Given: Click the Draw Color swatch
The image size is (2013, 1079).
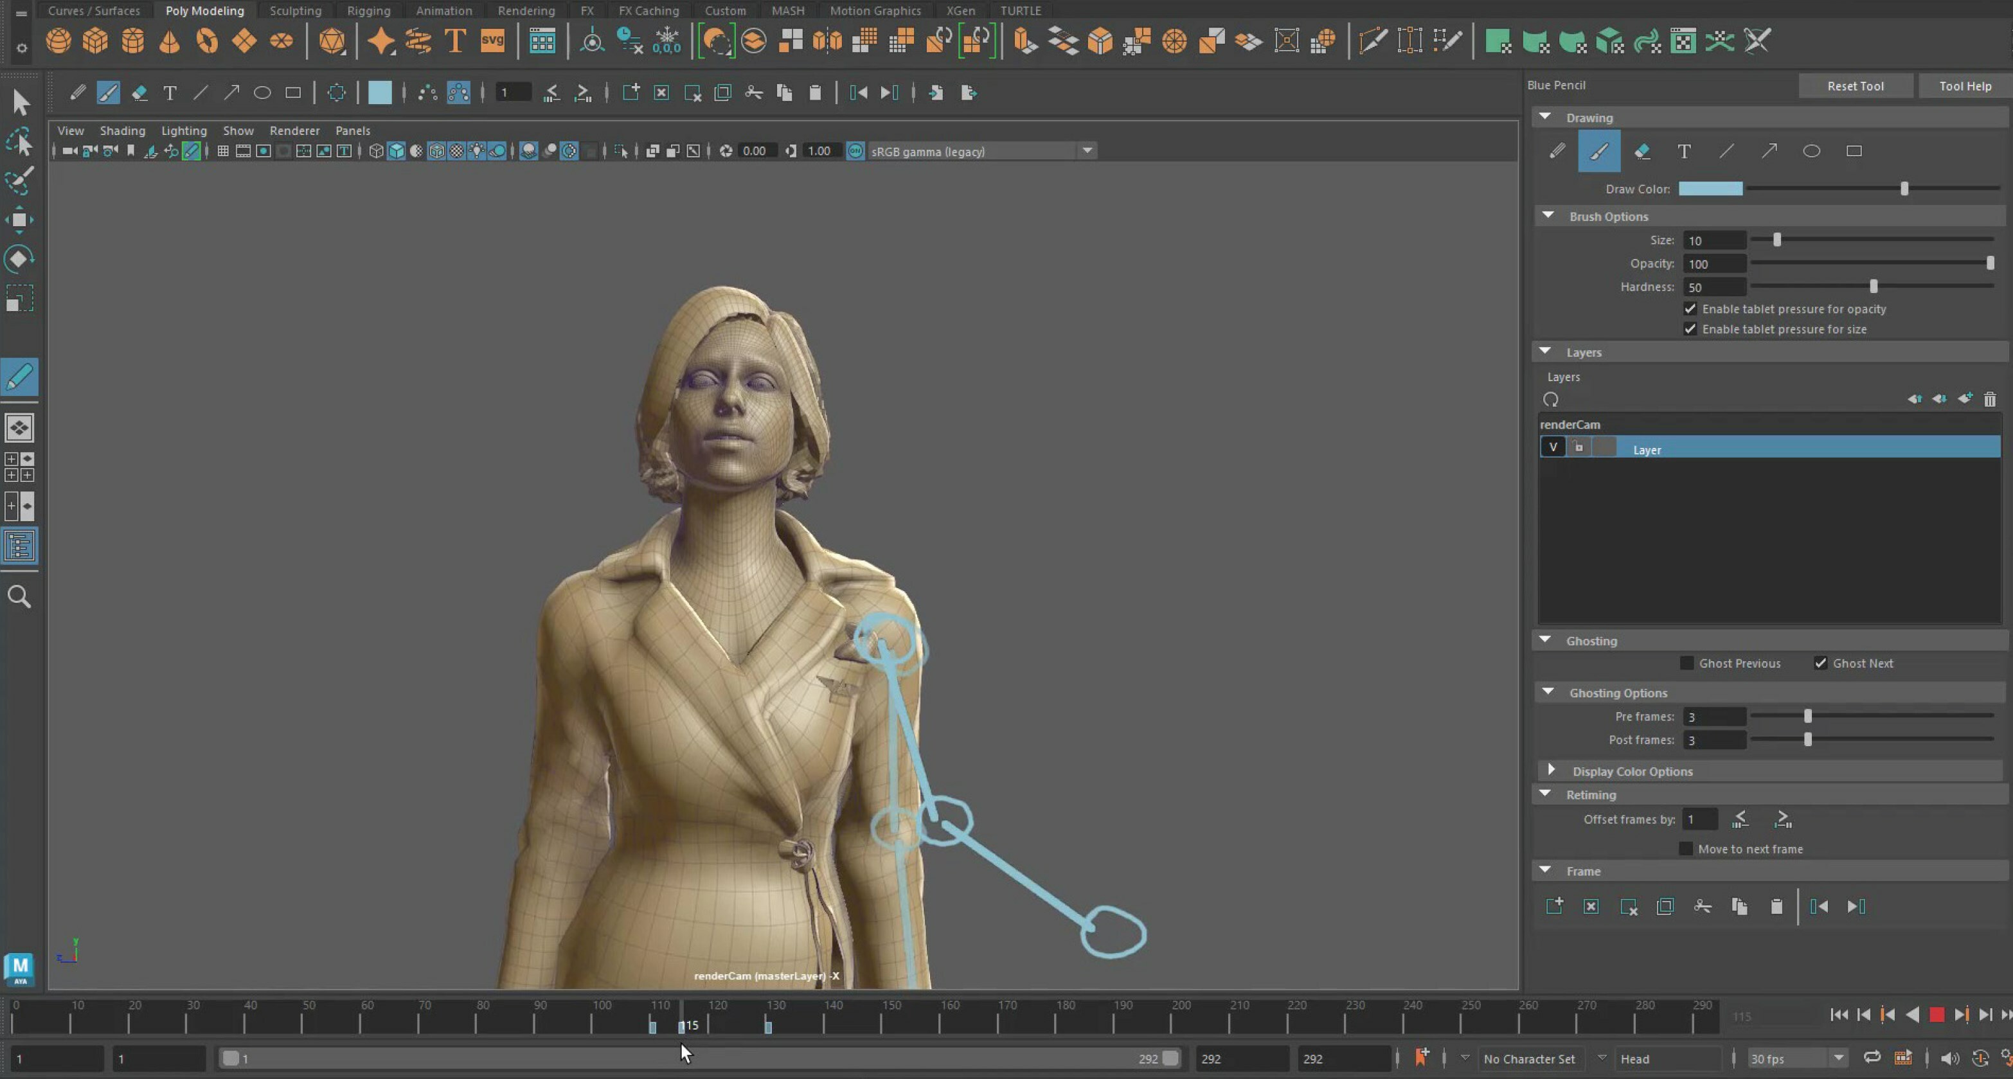Looking at the screenshot, I should click(x=1712, y=189).
